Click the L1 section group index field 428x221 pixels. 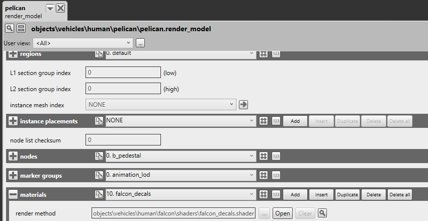[x=123, y=72]
